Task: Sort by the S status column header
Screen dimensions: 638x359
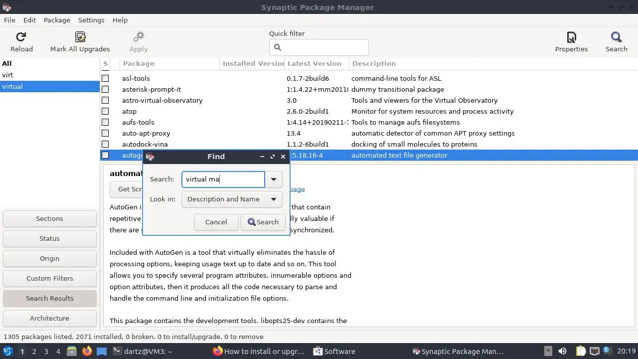Action: click(105, 63)
